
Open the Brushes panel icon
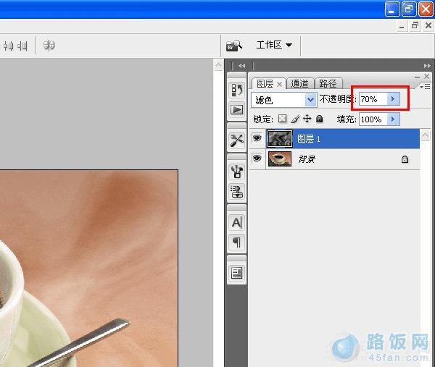click(236, 171)
